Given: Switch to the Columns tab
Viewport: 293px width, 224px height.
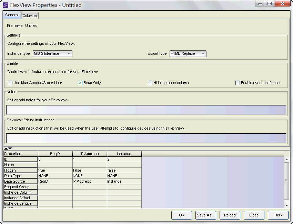Looking at the screenshot, I should [x=30, y=16].
